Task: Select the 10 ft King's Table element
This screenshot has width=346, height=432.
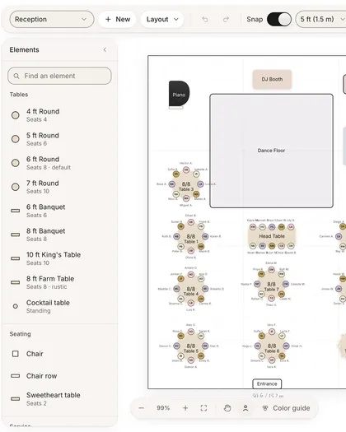Action: (x=59, y=258)
